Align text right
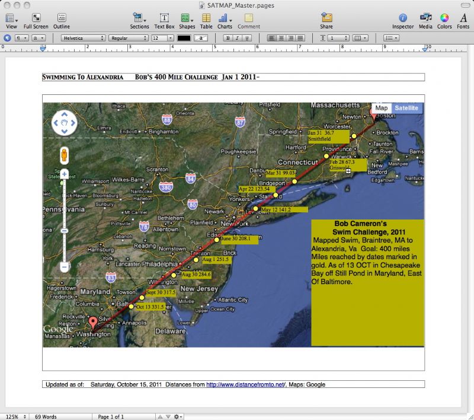The image size is (474, 420). 290,38
